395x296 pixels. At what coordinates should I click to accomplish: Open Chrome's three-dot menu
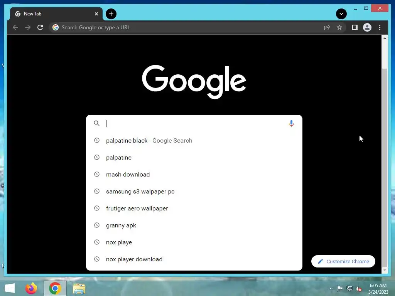(380, 27)
